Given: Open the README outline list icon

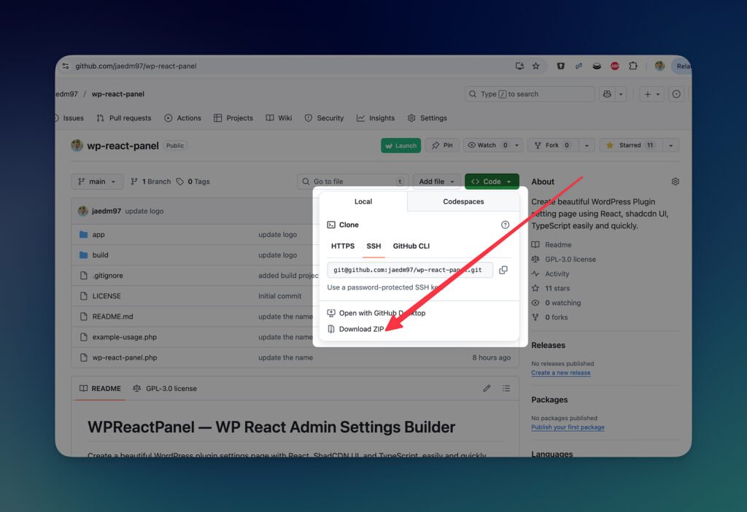Looking at the screenshot, I should click(x=506, y=389).
